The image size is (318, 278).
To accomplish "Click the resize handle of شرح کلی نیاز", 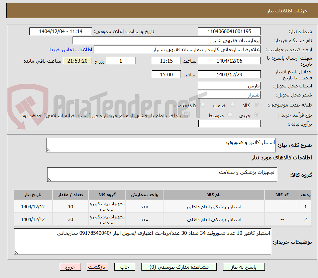I will (x=48, y=150).
